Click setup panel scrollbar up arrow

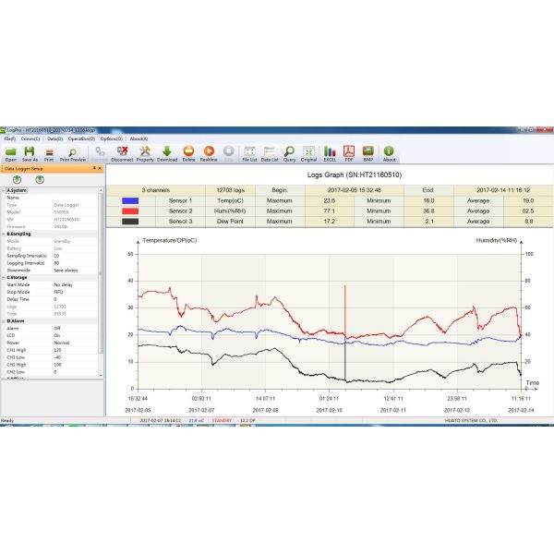[101, 190]
